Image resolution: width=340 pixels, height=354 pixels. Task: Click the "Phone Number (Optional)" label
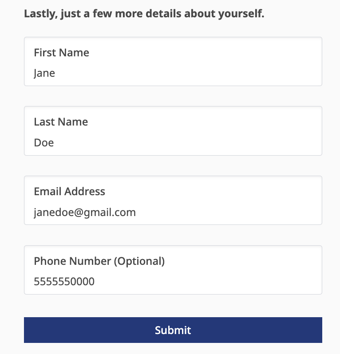point(99,261)
